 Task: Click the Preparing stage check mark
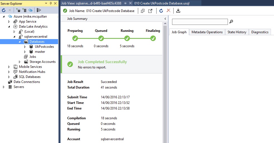tap(75, 38)
